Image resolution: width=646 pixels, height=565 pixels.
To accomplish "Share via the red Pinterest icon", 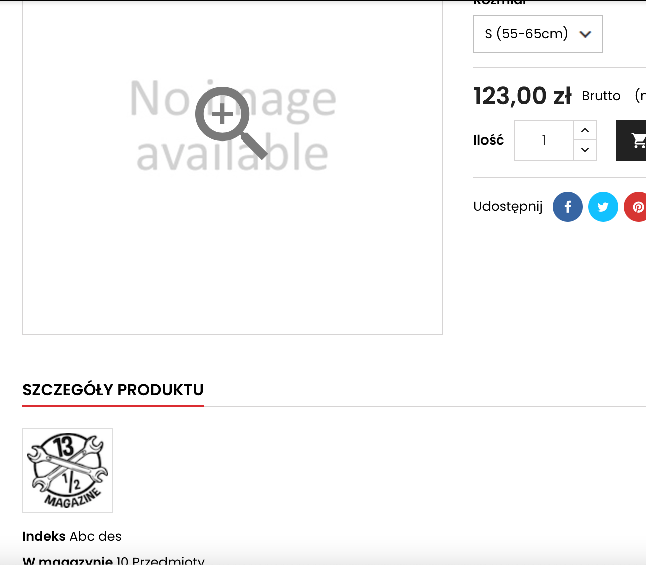I will coord(635,207).
